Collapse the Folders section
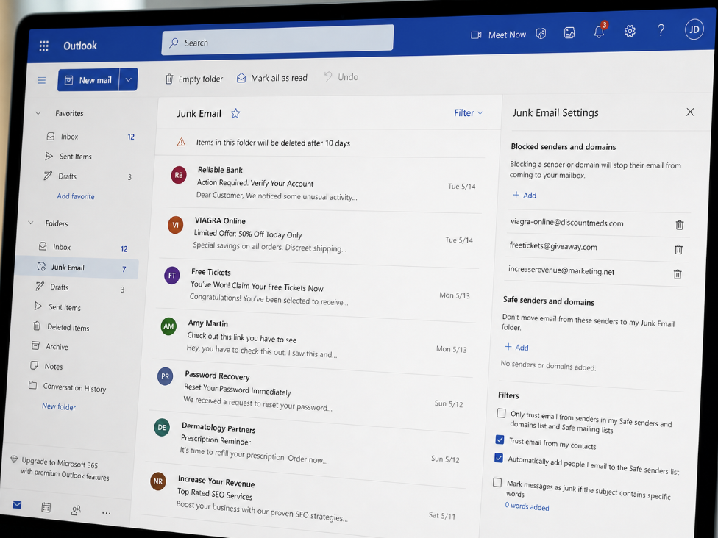Image resolution: width=718 pixels, height=538 pixels. 31,223
